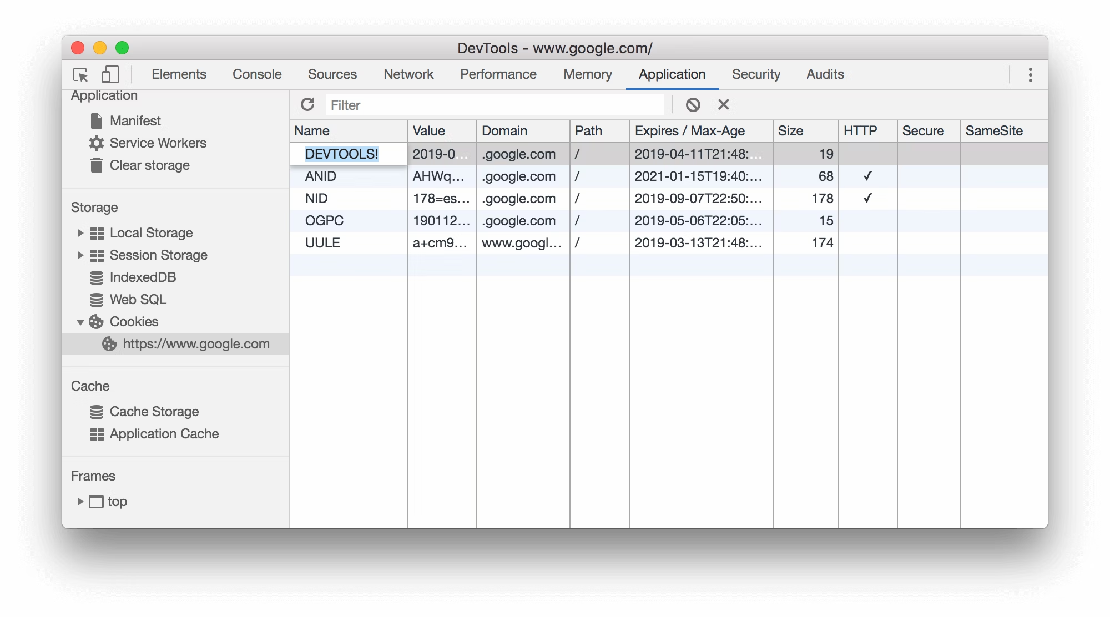This screenshot has height=617, width=1110.
Task: Toggle the device toolbar icon
Action: point(110,74)
